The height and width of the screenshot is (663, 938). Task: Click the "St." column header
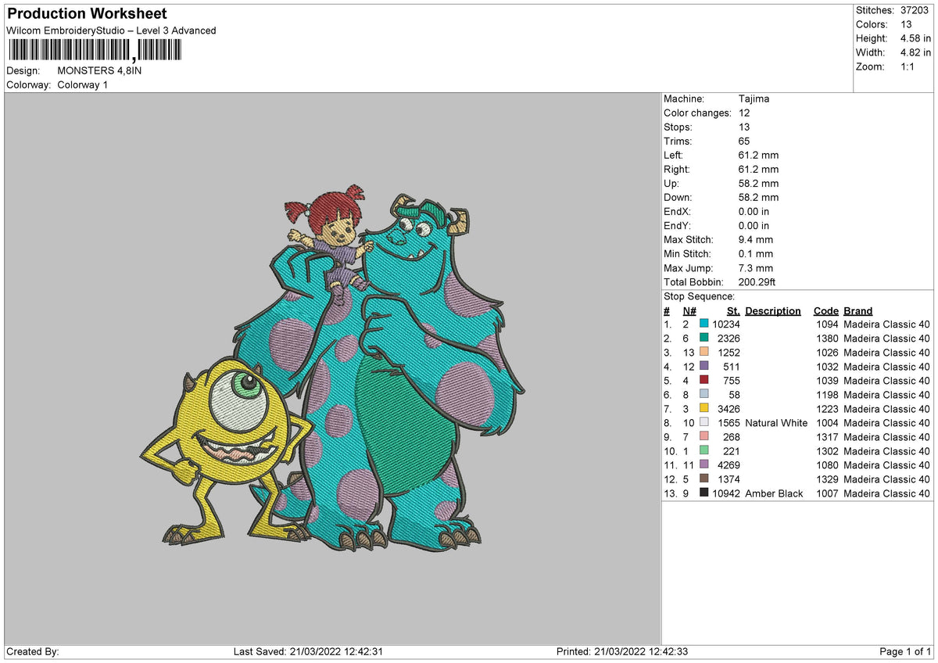(x=733, y=310)
